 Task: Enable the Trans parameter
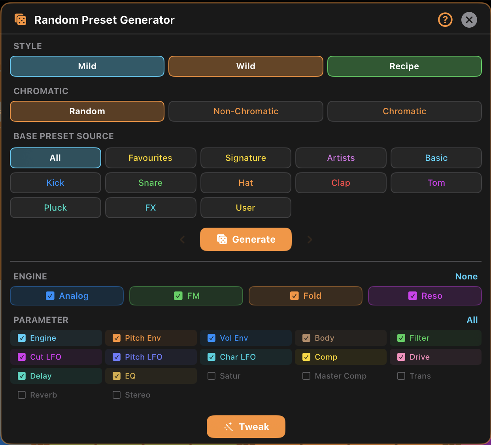coord(401,376)
